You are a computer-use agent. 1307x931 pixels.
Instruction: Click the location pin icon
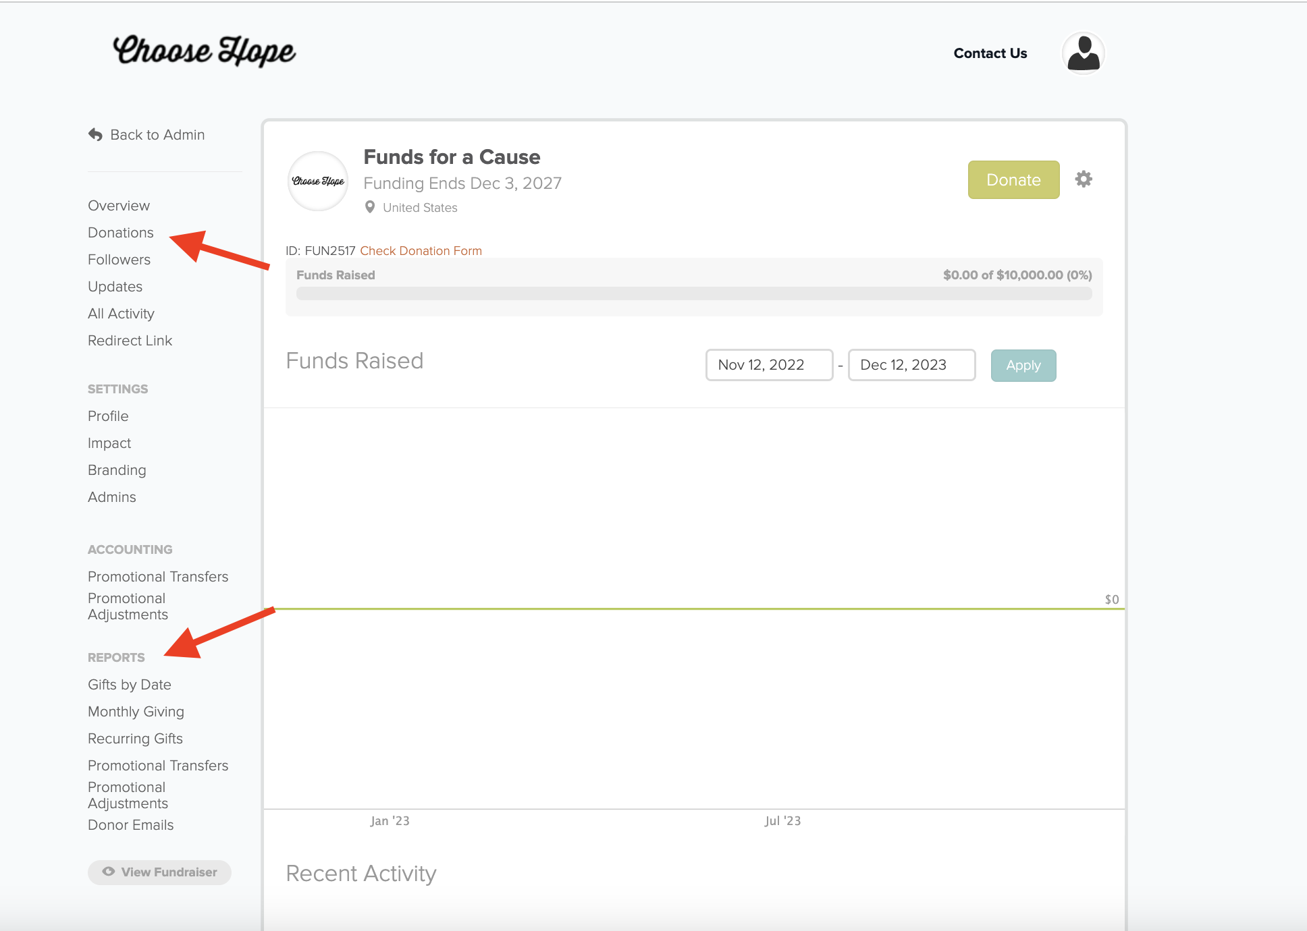[370, 207]
